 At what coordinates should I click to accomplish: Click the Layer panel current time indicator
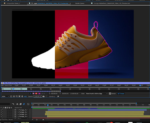point(14,89)
